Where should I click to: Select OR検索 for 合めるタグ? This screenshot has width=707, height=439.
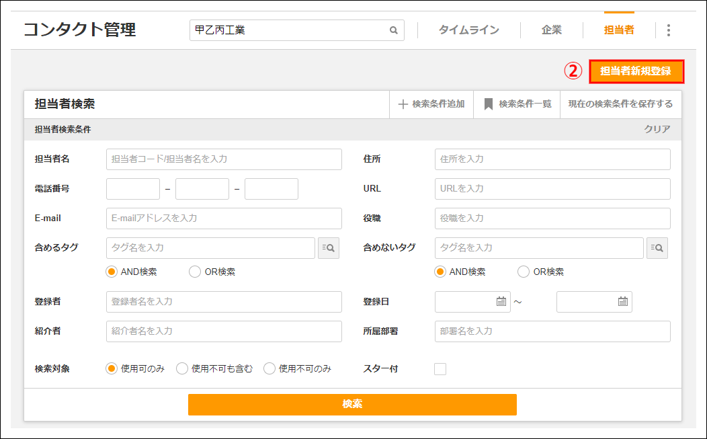coord(195,272)
